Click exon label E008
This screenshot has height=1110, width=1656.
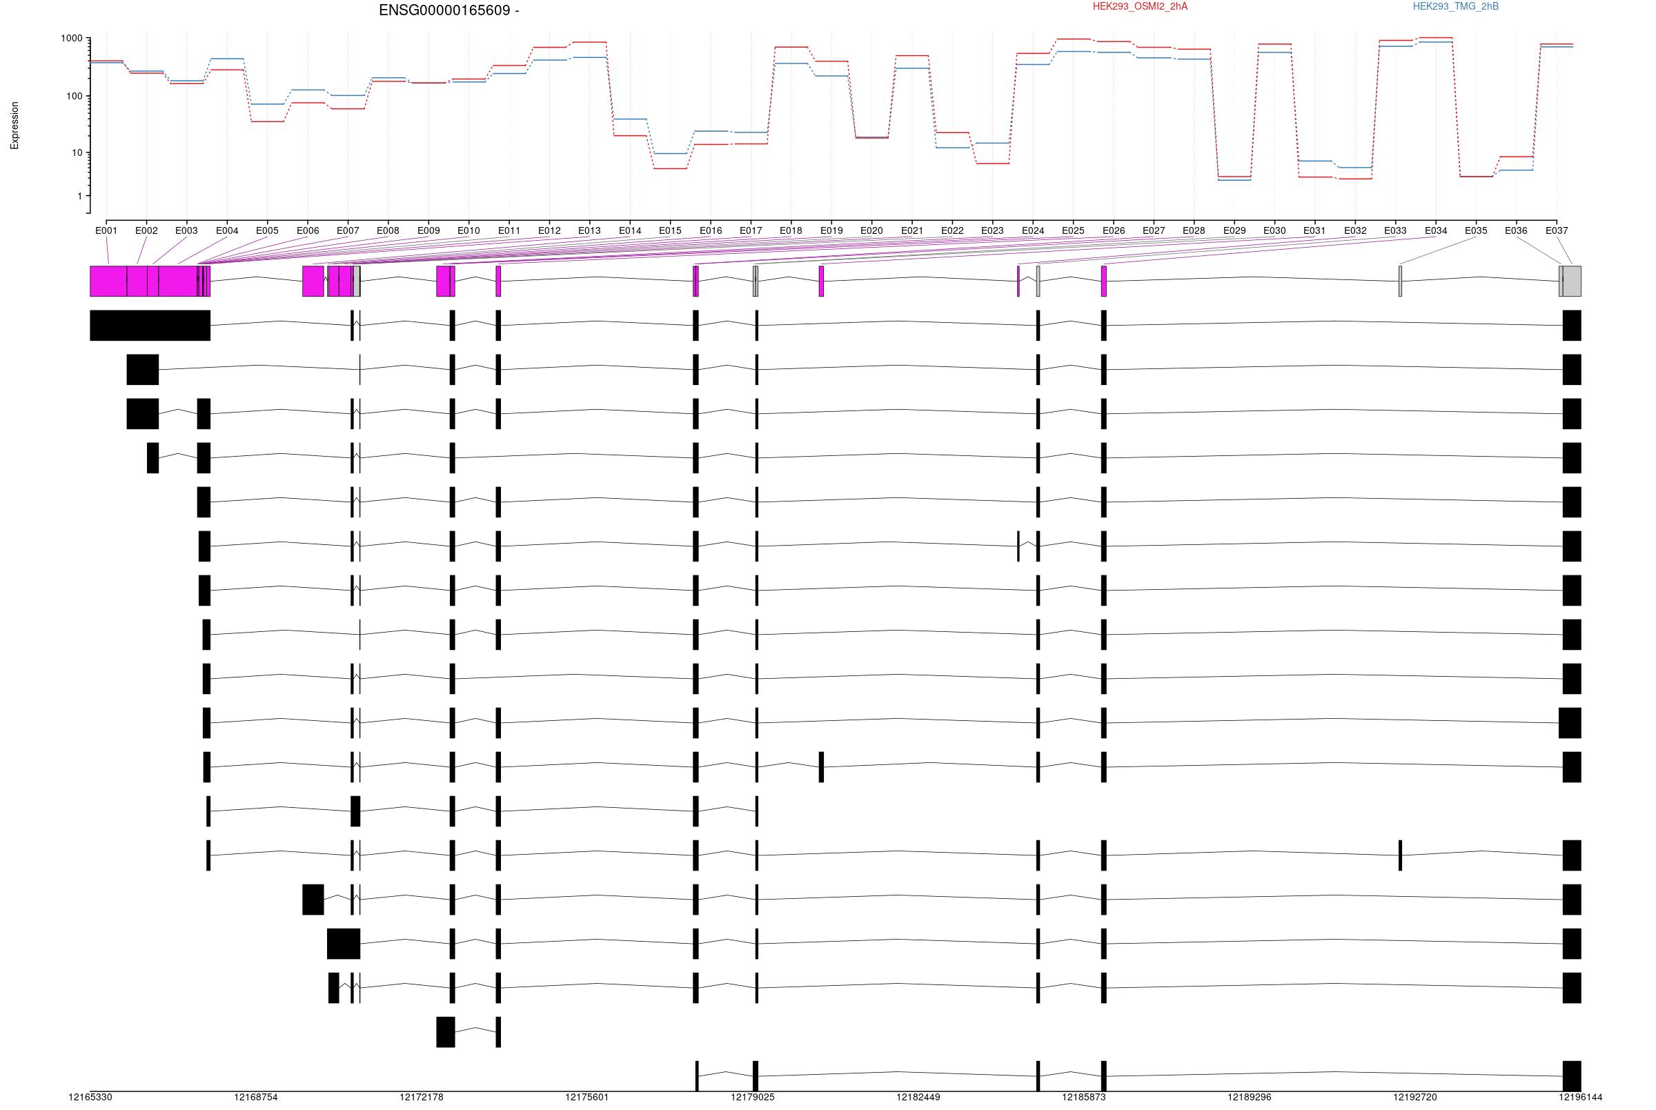click(388, 231)
